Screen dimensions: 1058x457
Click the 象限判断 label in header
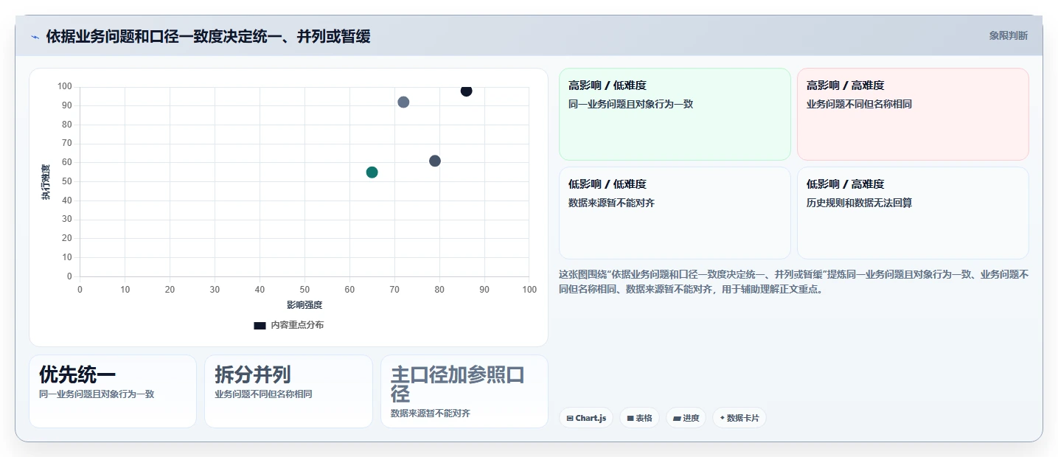coord(1008,35)
